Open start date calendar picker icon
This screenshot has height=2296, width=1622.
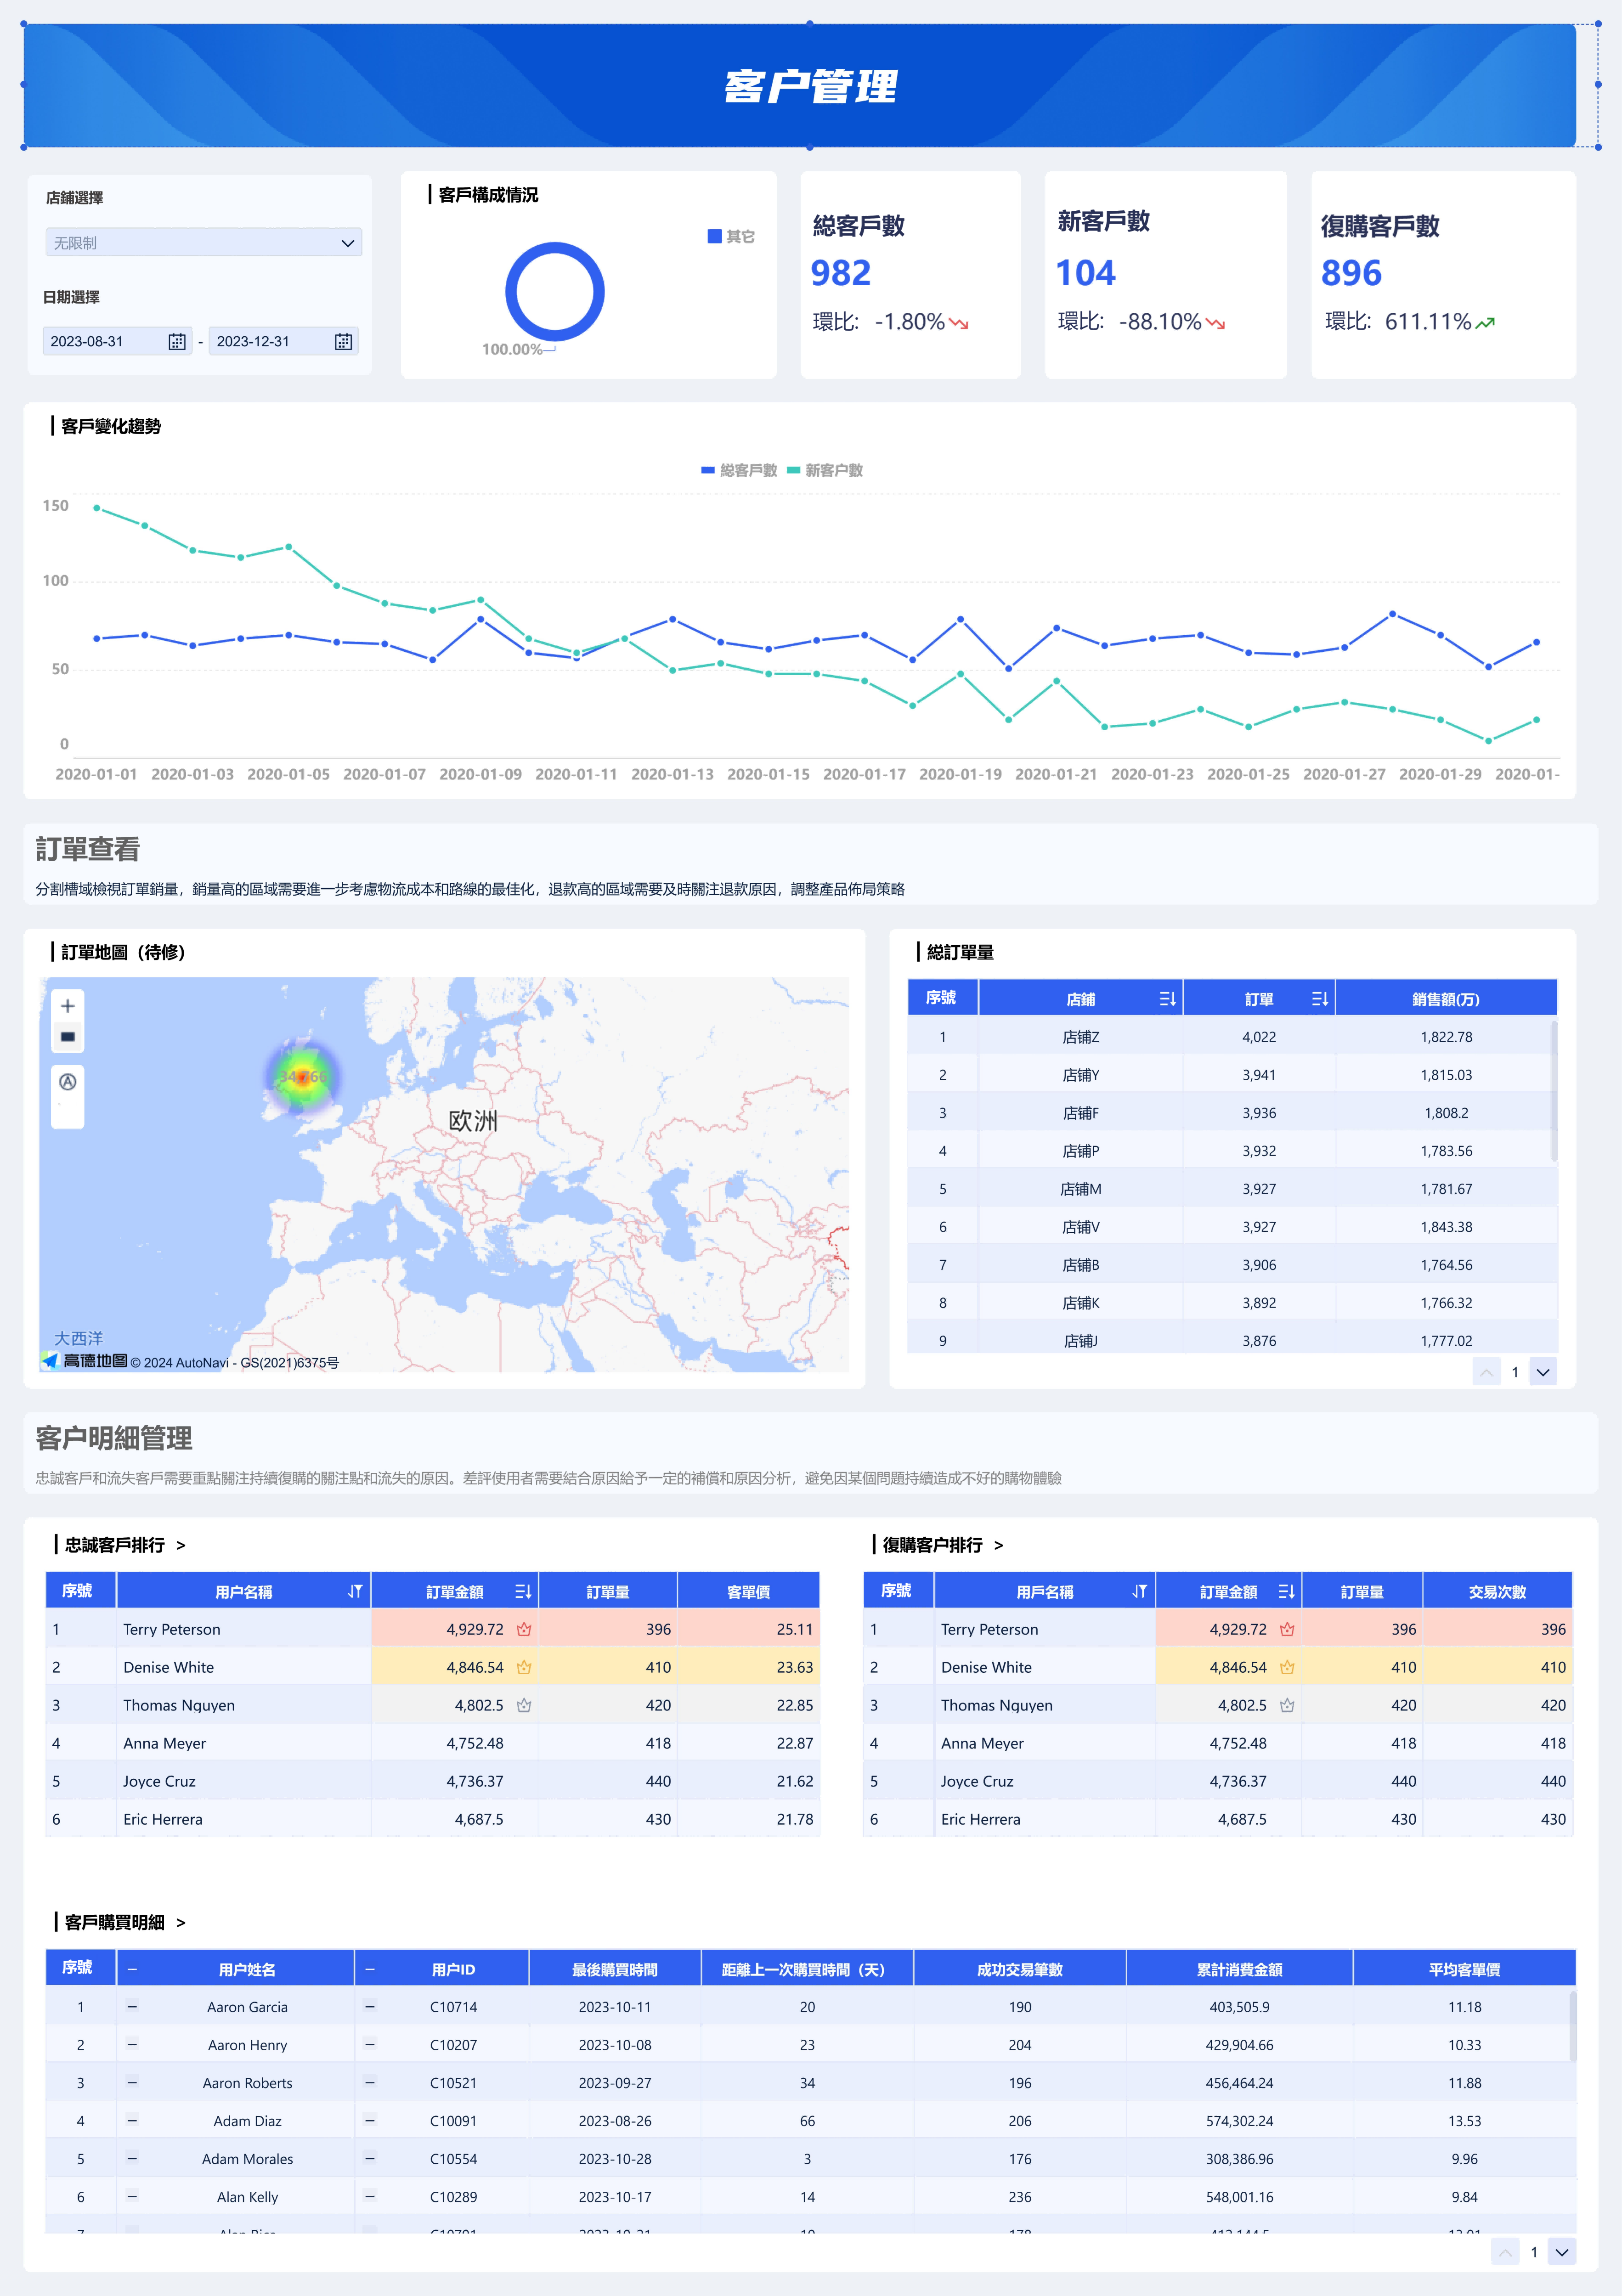click(177, 342)
